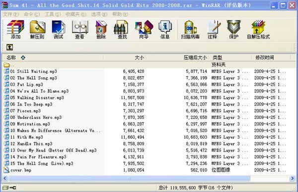The image size is (298, 192).
Task: Click the right arrow of the horizontal scrollbar
Action: 293,178
